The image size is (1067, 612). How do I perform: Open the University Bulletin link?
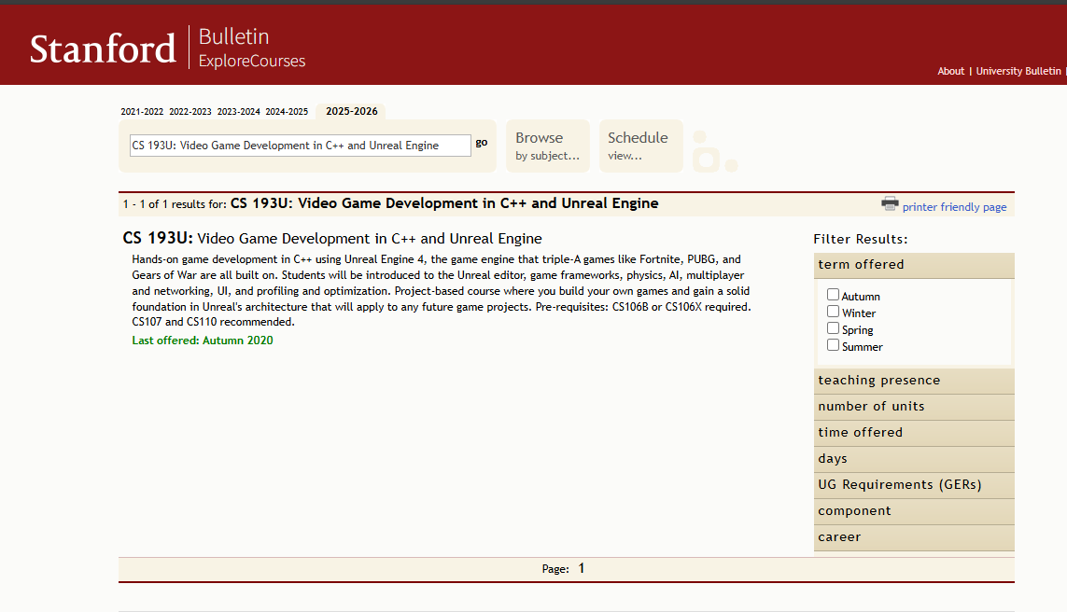click(x=1018, y=72)
